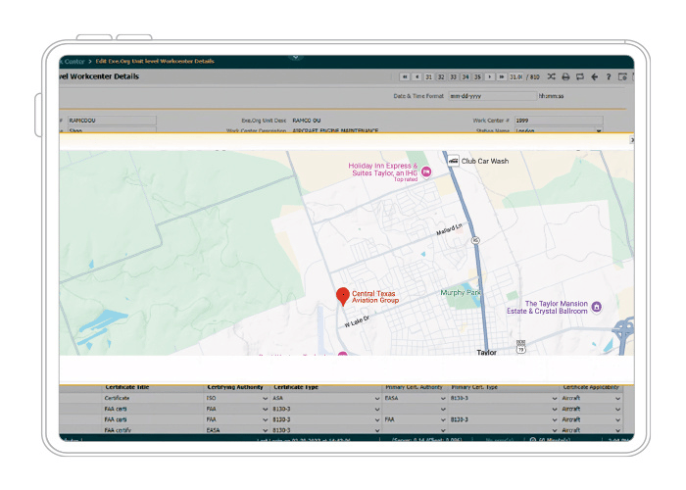Click the clock icon beside 60 Minute(s)
The width and height of the screenshot is (686, 490).
(533, 439)
